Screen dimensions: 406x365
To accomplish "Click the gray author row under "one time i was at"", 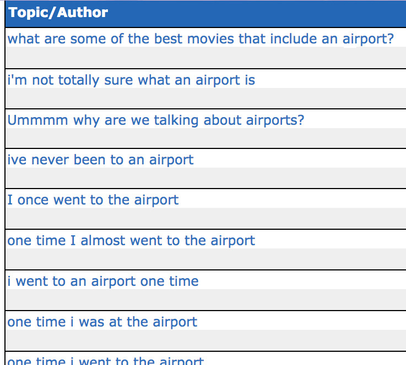I will [x=206, y=340].
